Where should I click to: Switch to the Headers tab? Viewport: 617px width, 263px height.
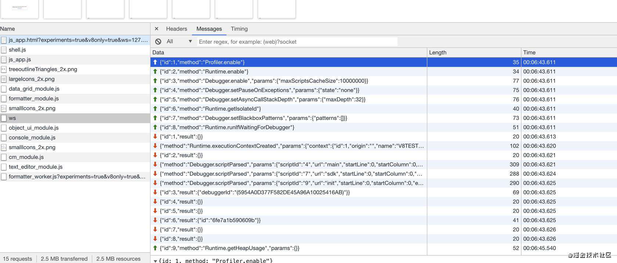click(176, 29)
